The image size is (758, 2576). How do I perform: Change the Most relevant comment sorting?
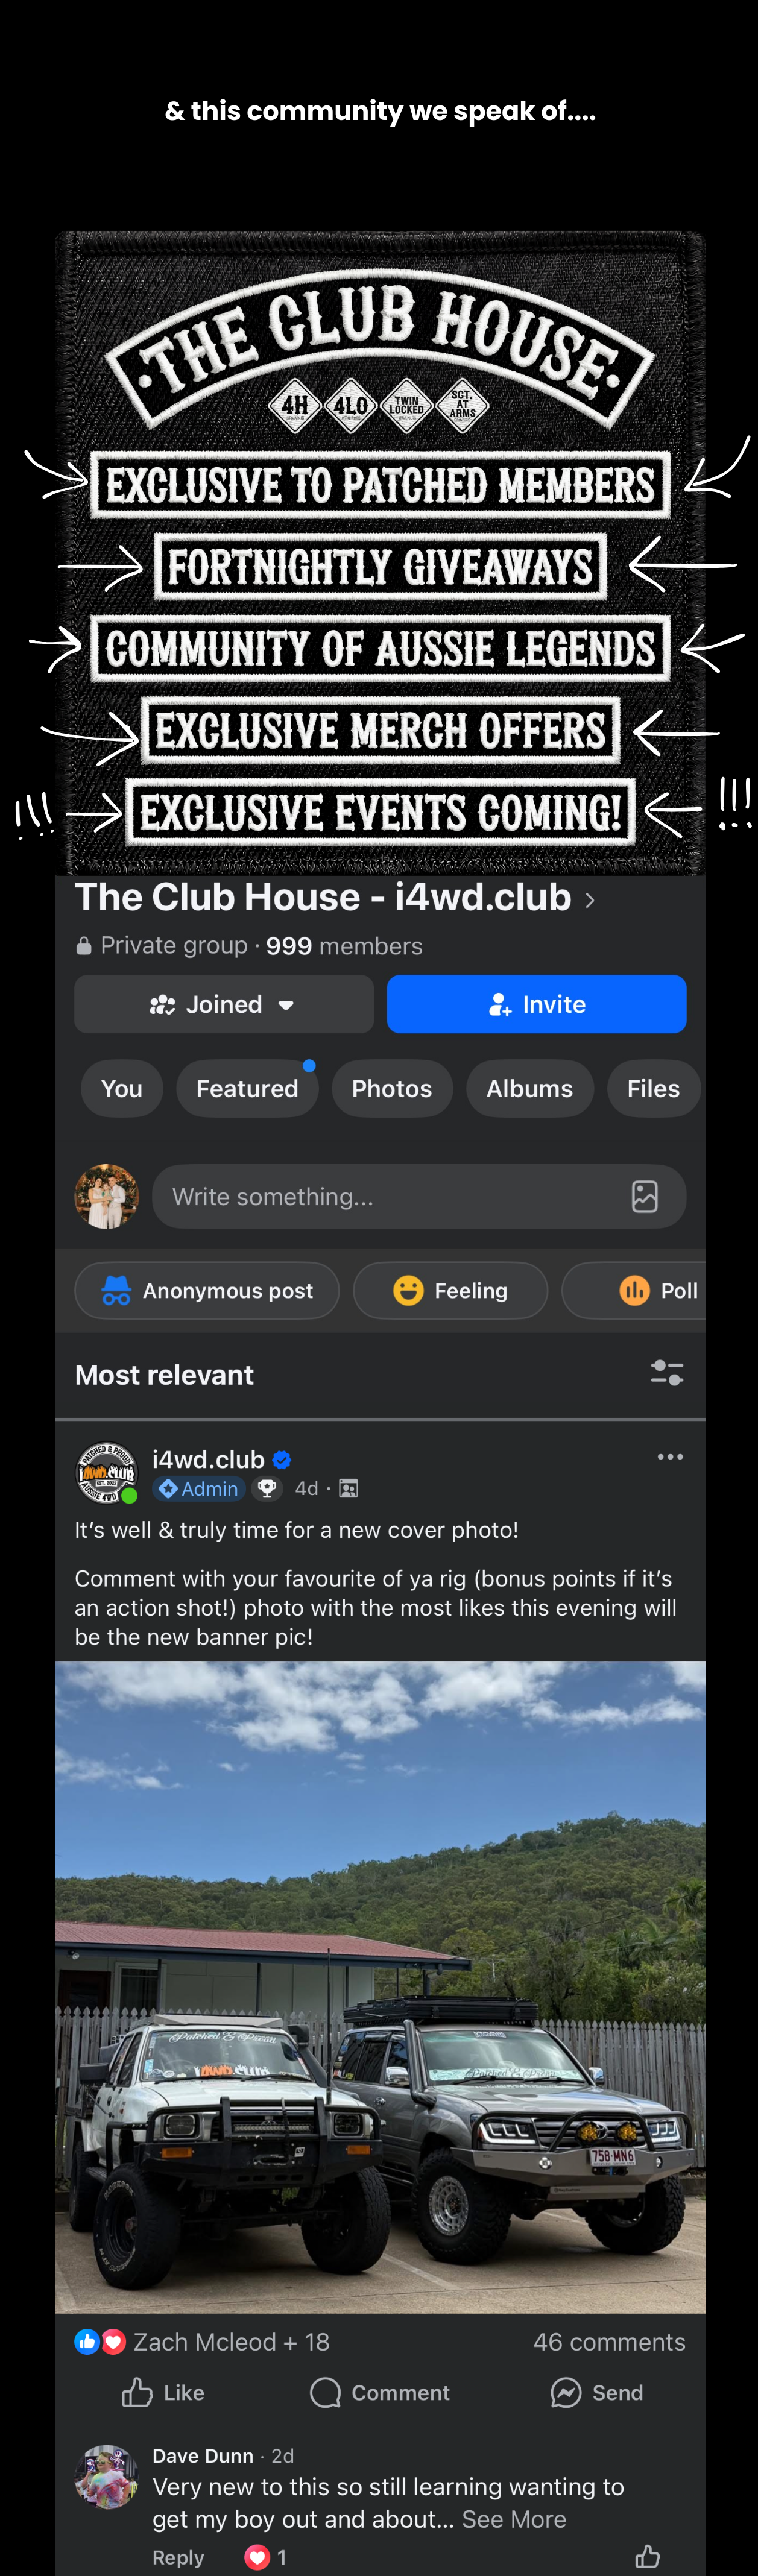click(164, 1374)
